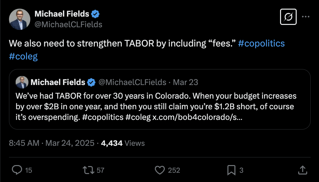
Task: Bookmark this post with bookmark icon
Action: pyautogui.click(x=231, y=170)
